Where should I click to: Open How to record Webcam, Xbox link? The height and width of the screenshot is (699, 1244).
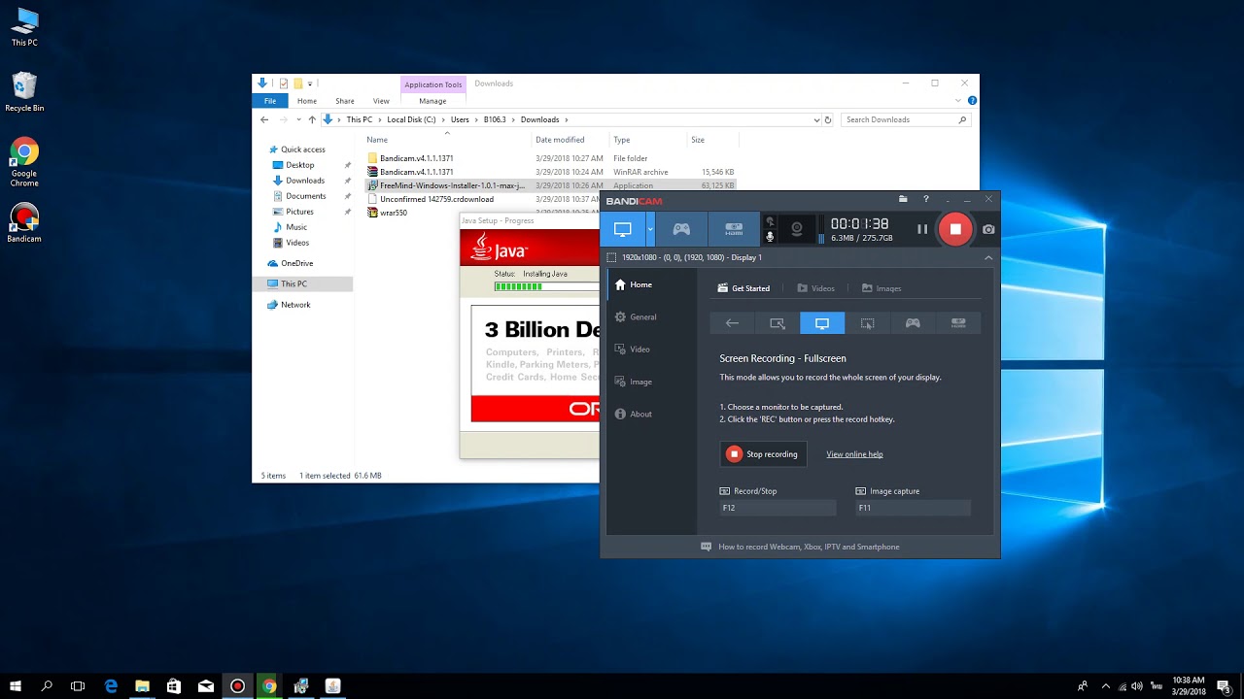pos(809,547)
